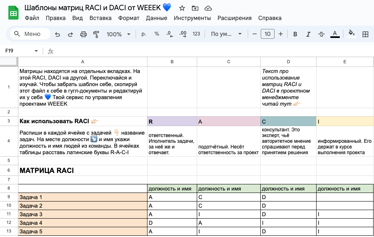Select row 6 header
Screen dimensions: 374x237
tap(9, 171)
